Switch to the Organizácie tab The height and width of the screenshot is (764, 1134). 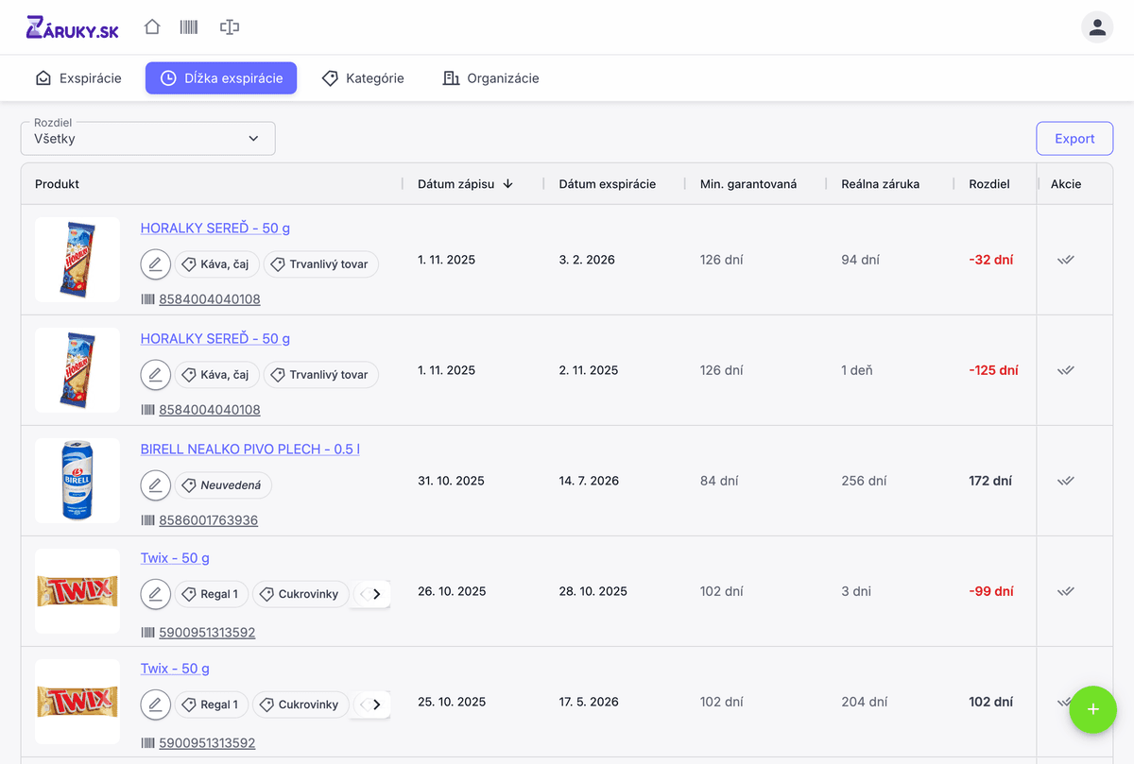click(490, 78)
